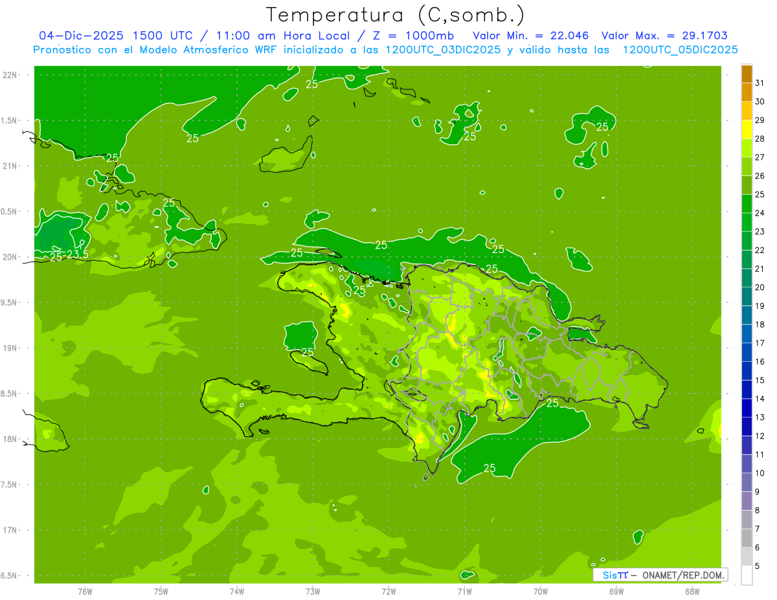Click the colorbar label 20
This screenshot has width=777, height=600.
coord(760,287)
